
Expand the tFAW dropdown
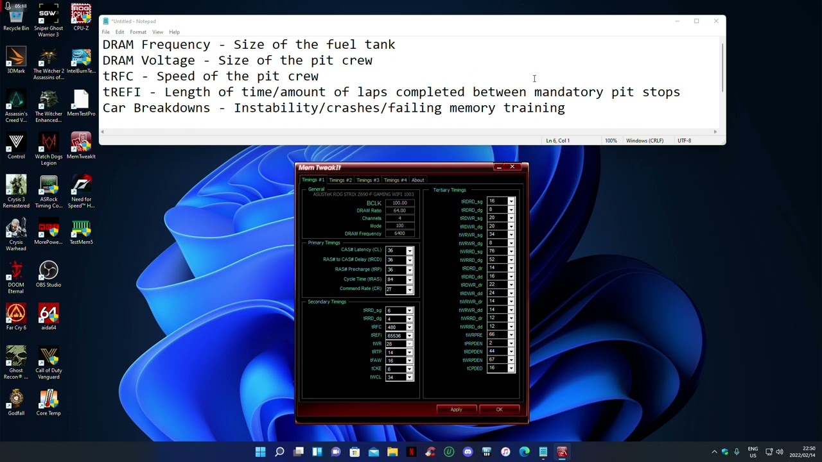[x=410, y=361]
